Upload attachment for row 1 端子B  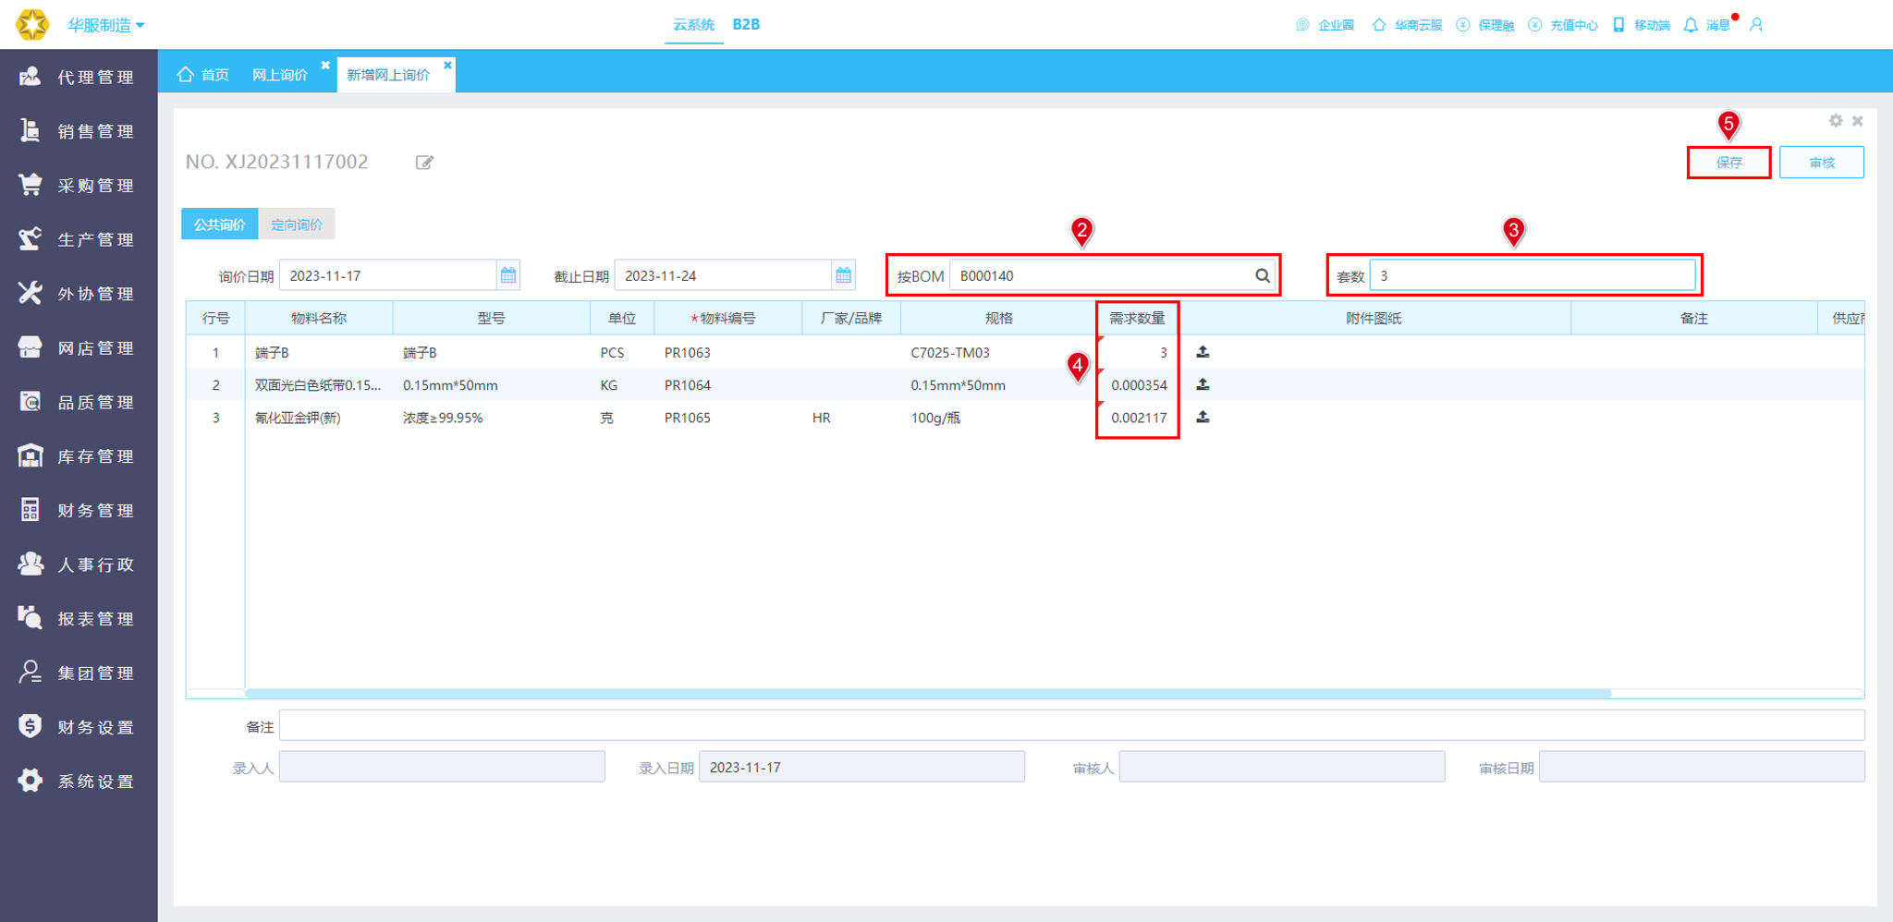click(1203, 352)
